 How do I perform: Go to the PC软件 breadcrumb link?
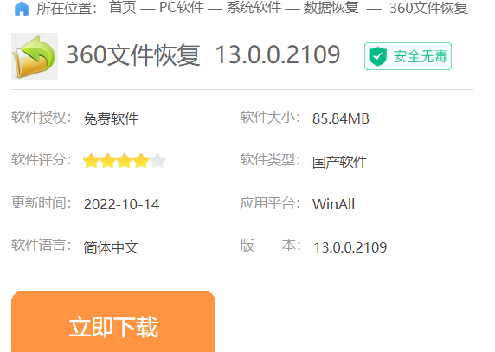coord(182,8)
